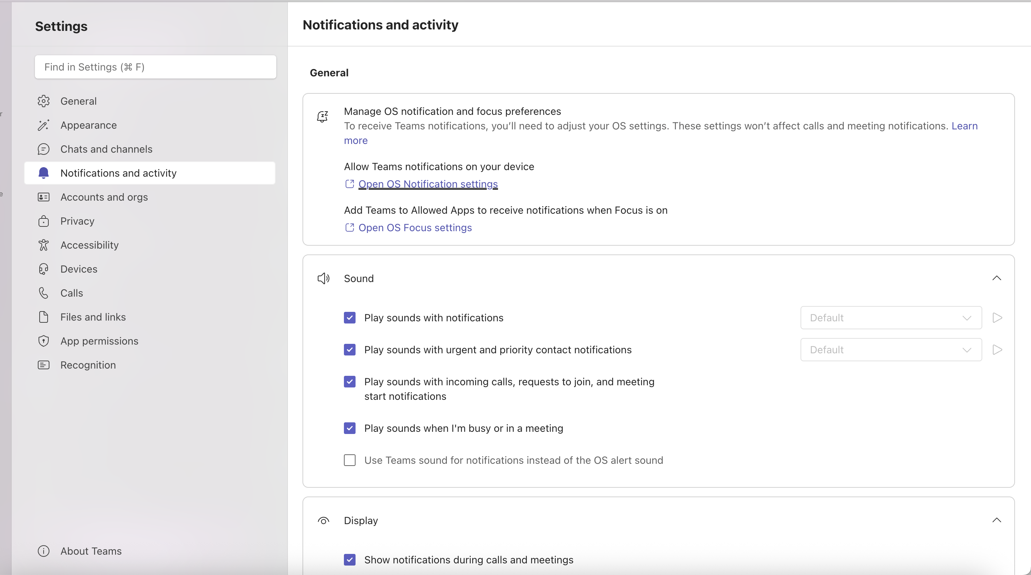Play the urgent notification sound preview
This screenshot has width=1031, height=575.
point(997,350)
